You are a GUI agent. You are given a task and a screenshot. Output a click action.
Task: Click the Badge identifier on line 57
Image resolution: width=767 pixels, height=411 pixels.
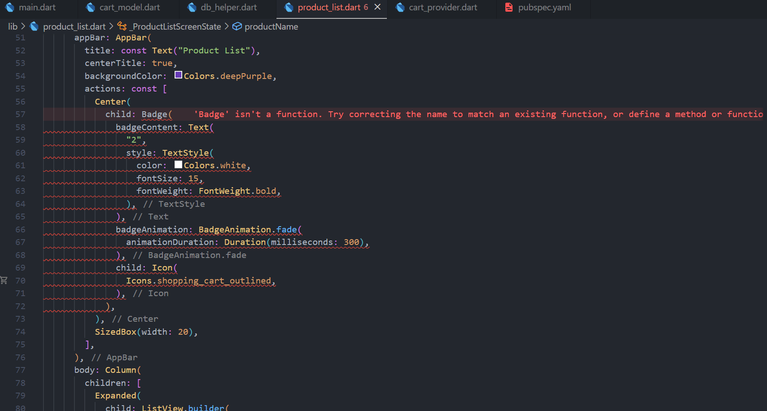[x=154, y=114]
